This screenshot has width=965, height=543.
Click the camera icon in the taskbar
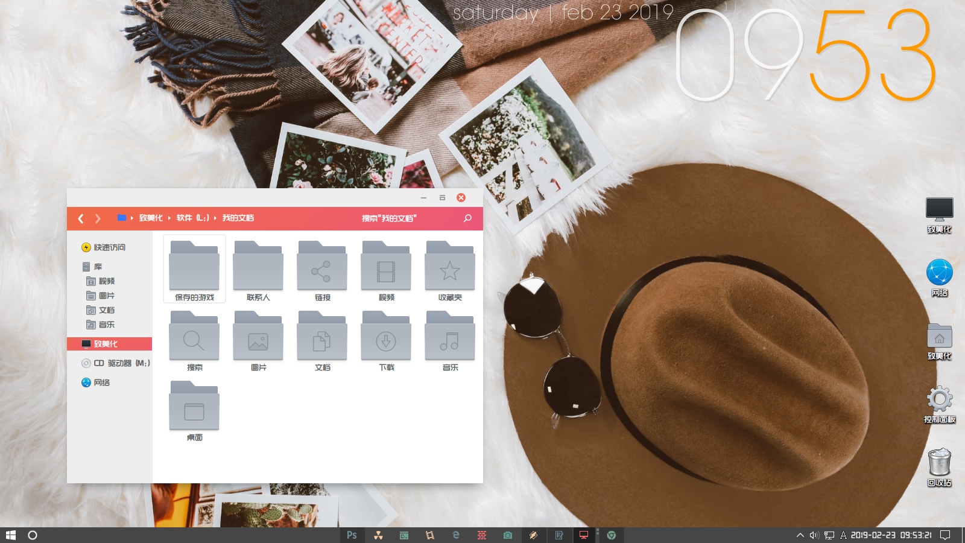click(508, 535)
